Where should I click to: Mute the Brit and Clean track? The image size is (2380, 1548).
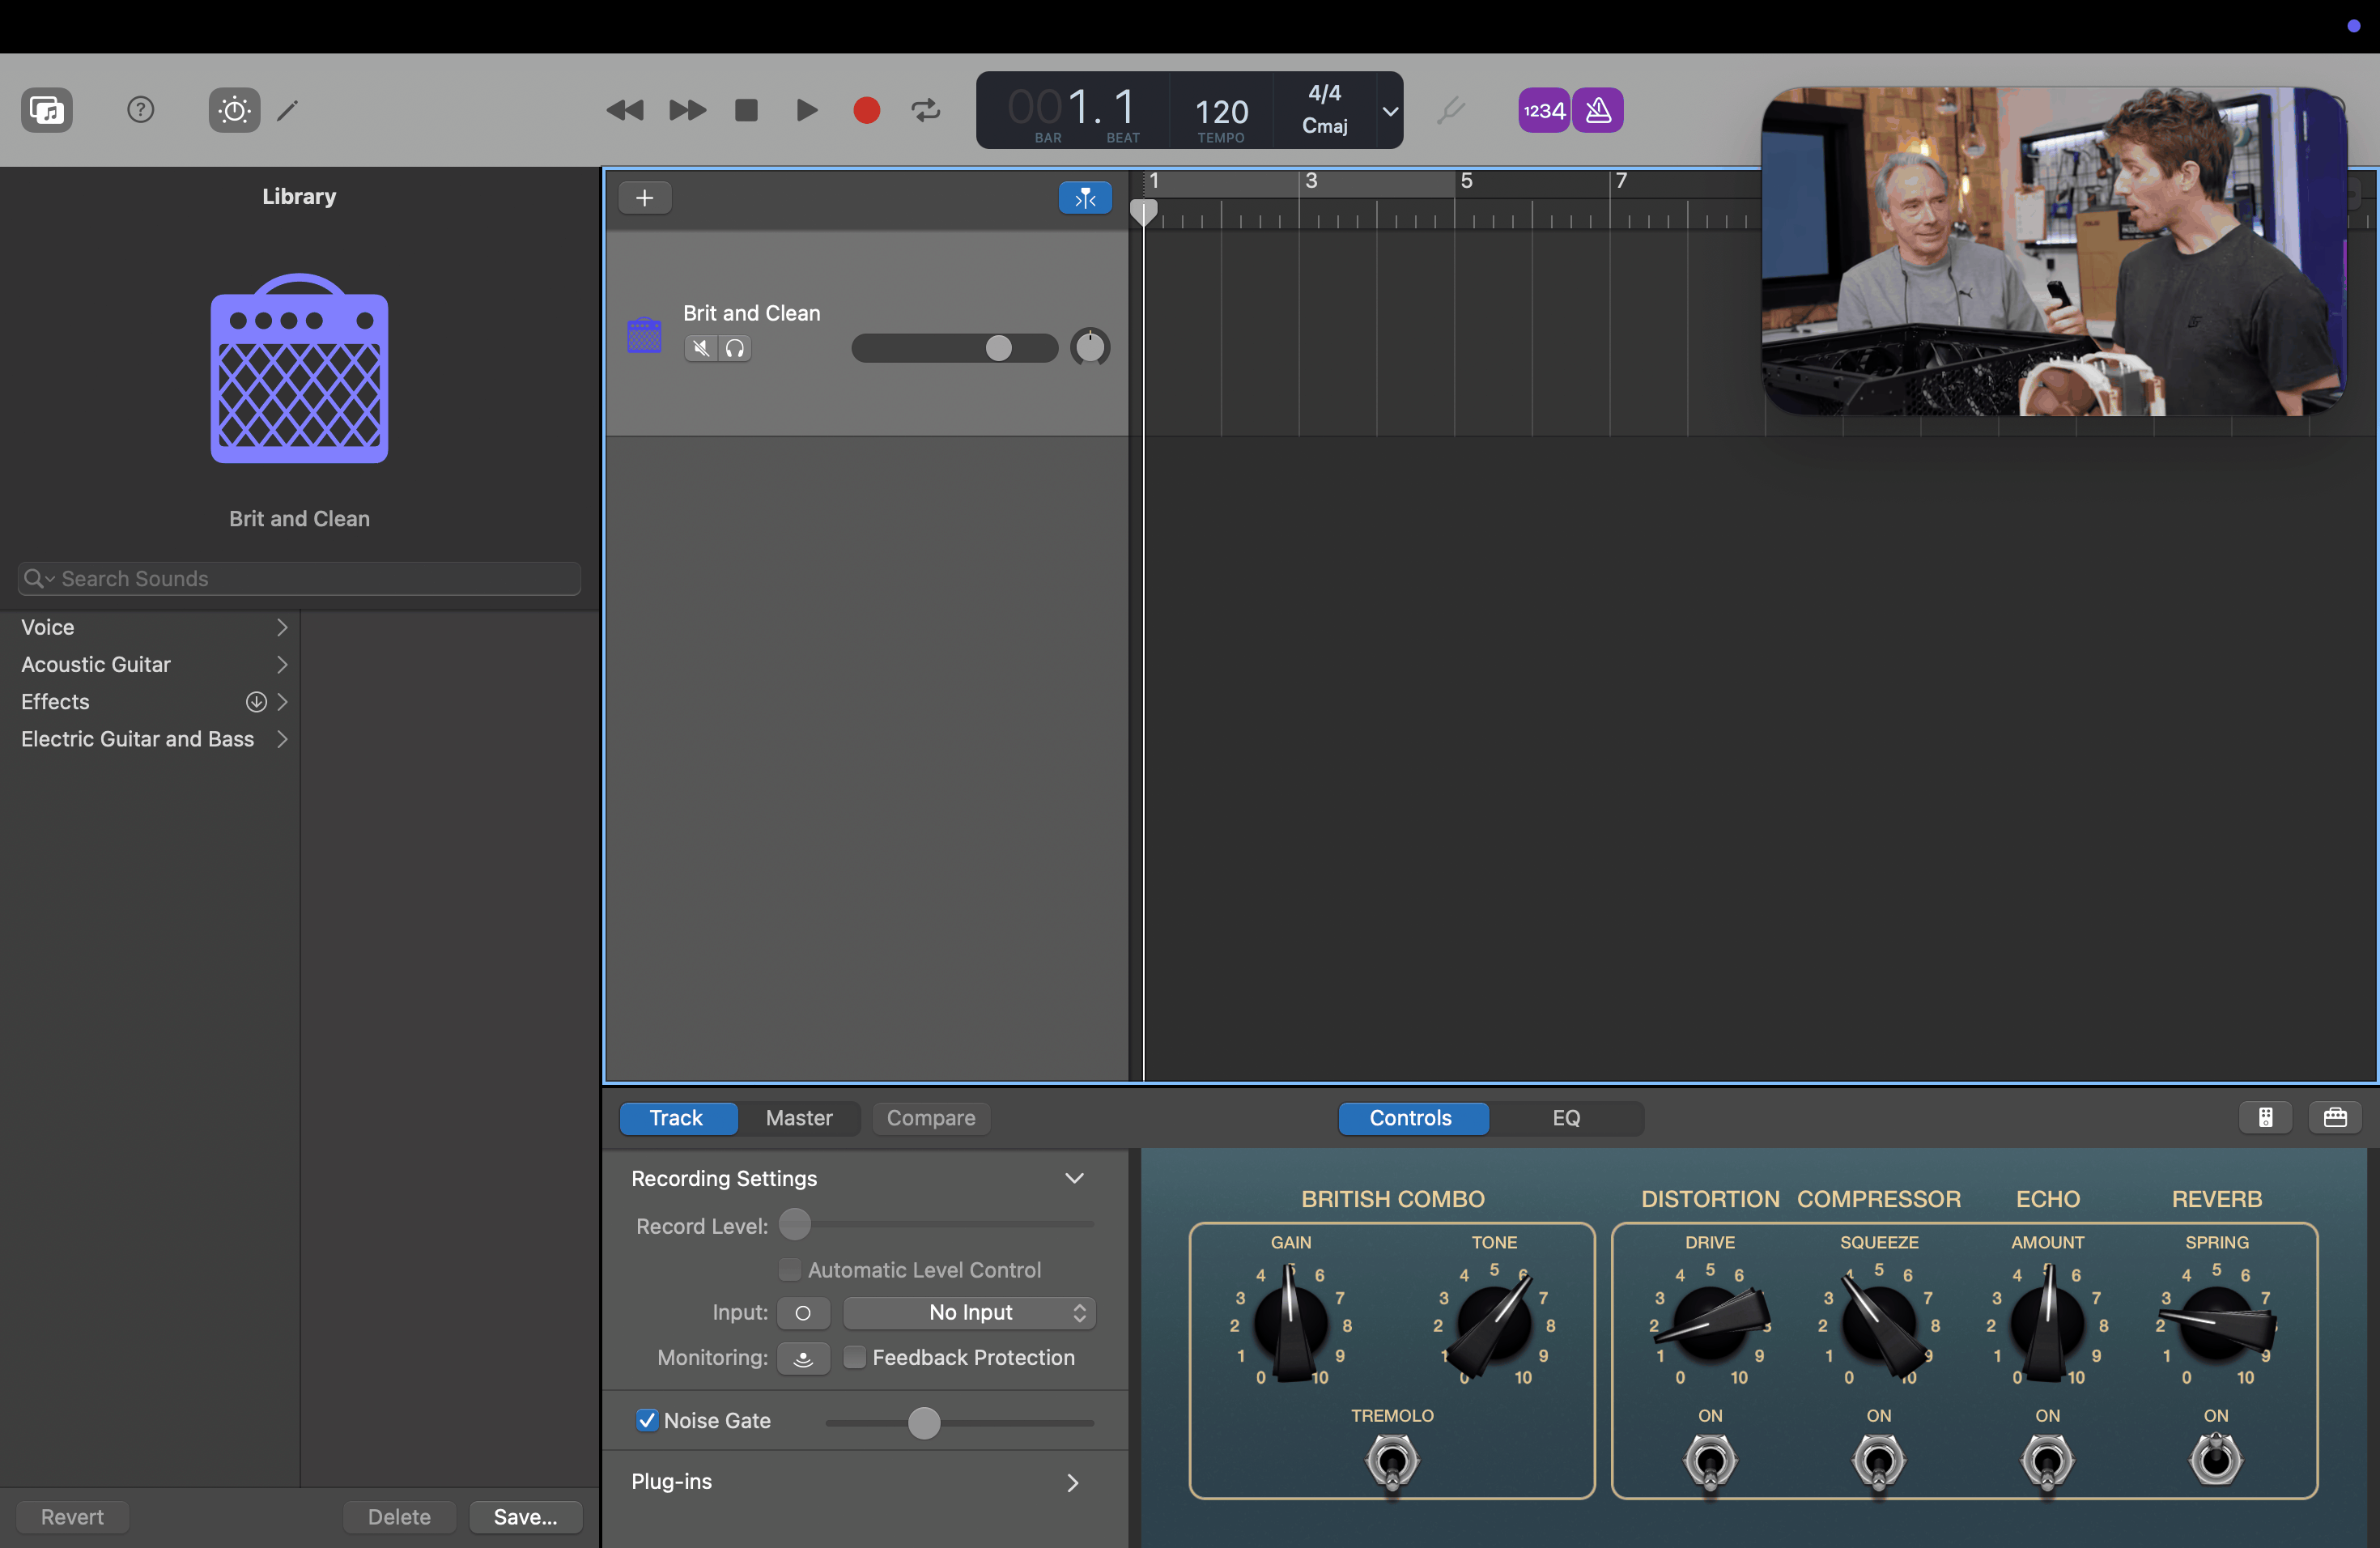click(x=701, y=348)
